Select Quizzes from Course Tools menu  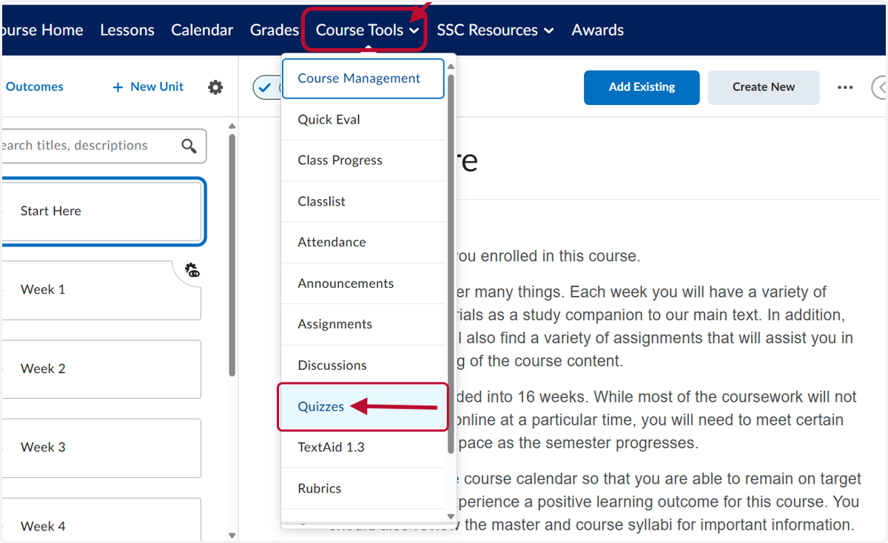pos(363,407)
